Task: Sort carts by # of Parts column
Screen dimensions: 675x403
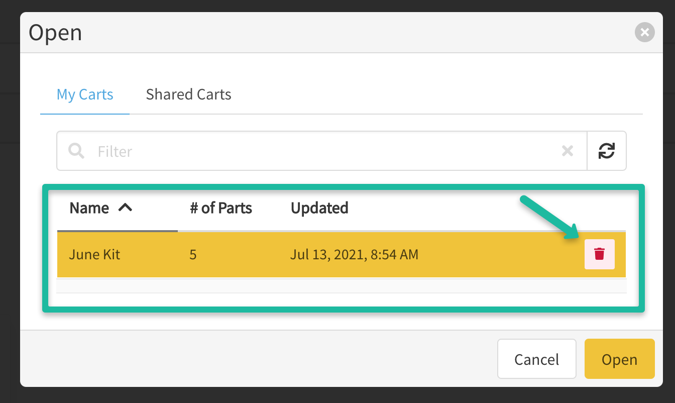Action: 221,208
